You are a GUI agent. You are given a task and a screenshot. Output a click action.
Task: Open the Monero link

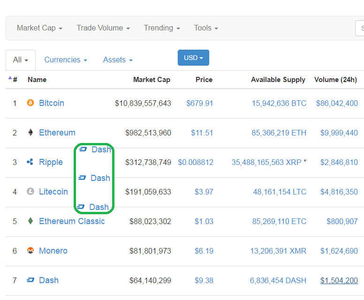coord(53,251)
